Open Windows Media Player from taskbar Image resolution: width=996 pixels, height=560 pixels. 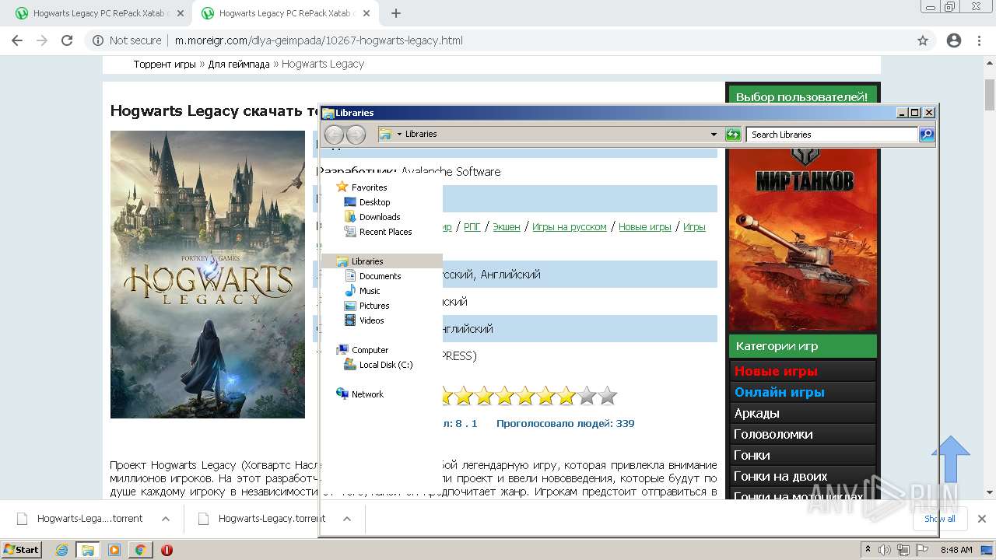click(114, 550)
